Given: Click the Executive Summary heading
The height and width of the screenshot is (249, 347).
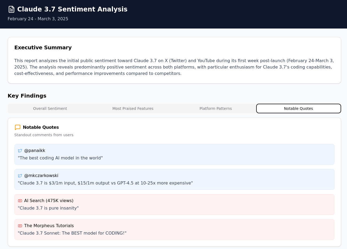Looking at the screenshot, I should point(43,47).
